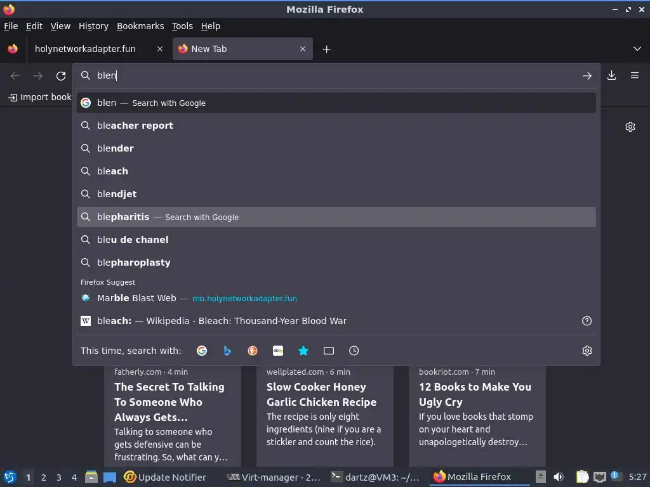Select 'blepharoplasty' suggestion
Image resolution: width=650 pixels, height=487 pixels.
click(x=336, y=263)
